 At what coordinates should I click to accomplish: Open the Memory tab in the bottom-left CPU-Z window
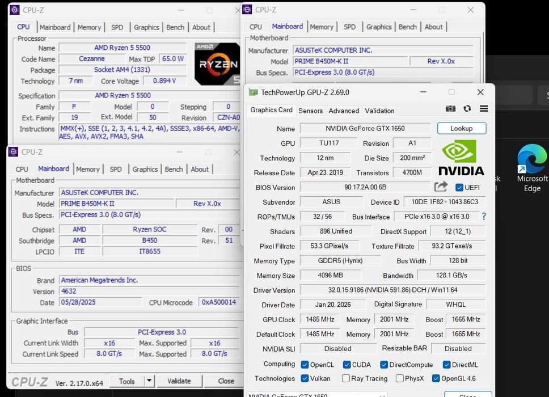coord(87,169)
